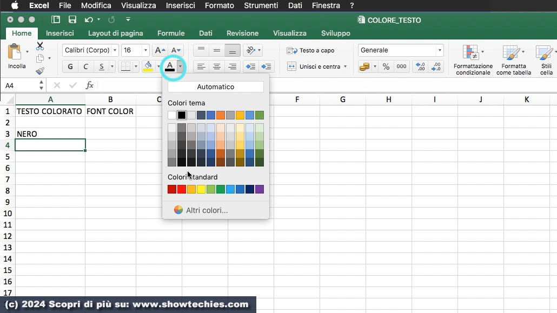Pick the black theme color swatch
Screen dimensions: 557x313
click(182, 115)
